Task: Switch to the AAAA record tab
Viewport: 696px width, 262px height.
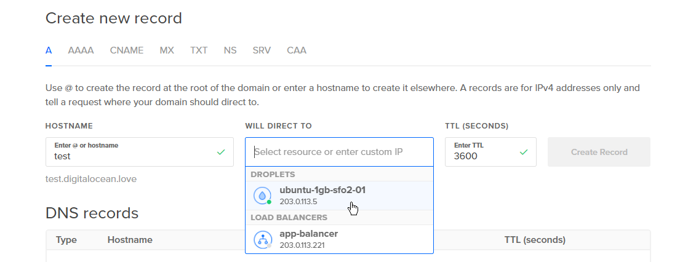Action: [x=81, y=50]
